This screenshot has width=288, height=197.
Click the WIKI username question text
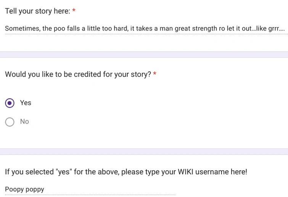tap(126, 172)
